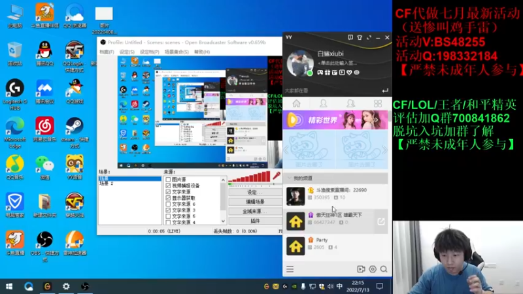Toggle the 图片源 source checkbox
This screenshot has height=294, width=523.
(x=168, y=179)
